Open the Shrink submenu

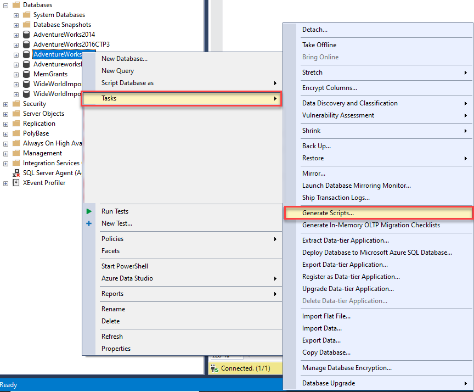378,131
